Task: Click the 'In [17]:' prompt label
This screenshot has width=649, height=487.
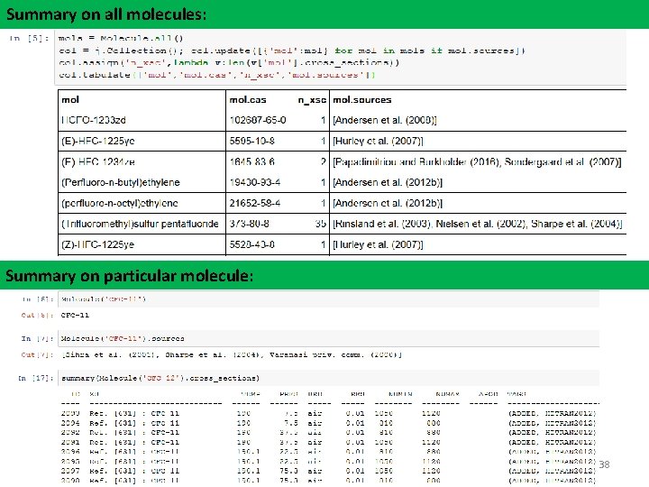Action: [36, 378]
